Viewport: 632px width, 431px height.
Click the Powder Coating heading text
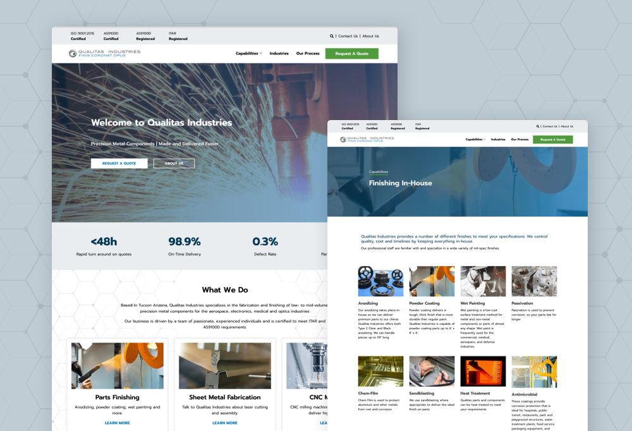[425, 303]
